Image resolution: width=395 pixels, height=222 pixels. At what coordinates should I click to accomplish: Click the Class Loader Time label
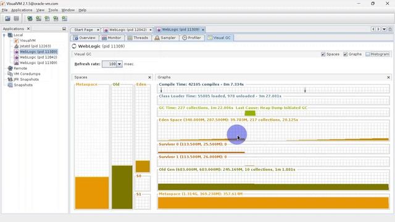point(220,96)
